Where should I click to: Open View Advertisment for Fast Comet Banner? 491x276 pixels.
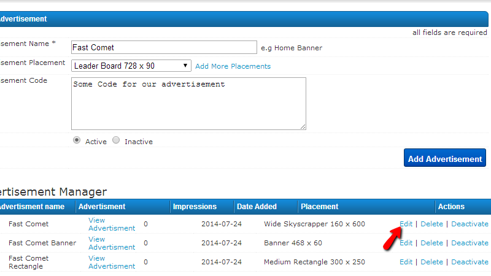[x=112, y=243]
